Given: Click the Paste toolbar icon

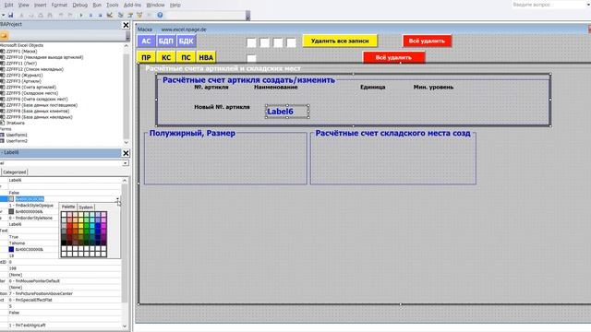Looking at the screenshot, I should point(41,15).
